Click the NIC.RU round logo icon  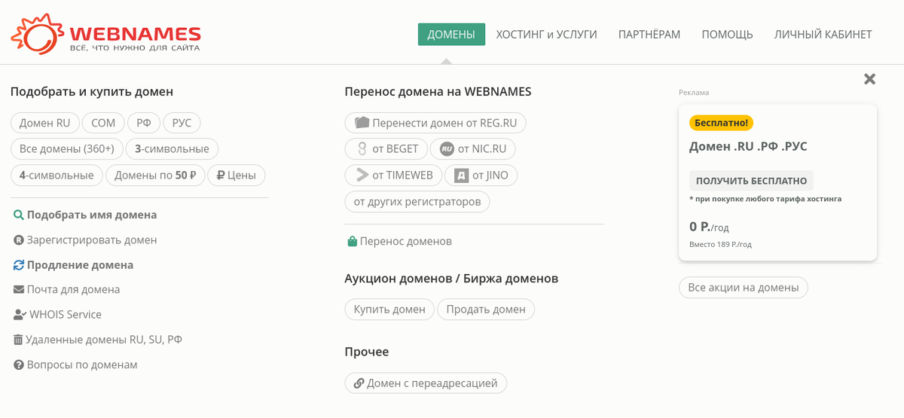(x=447, y=149)
